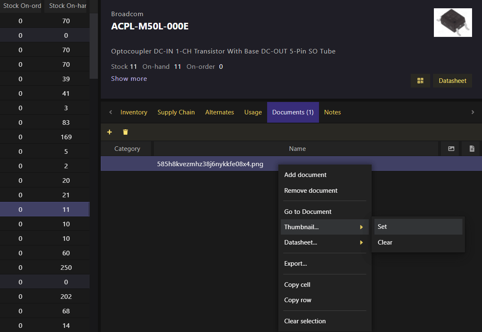Click the on-hand cell showing 202
482x332 pixels.
66,296
